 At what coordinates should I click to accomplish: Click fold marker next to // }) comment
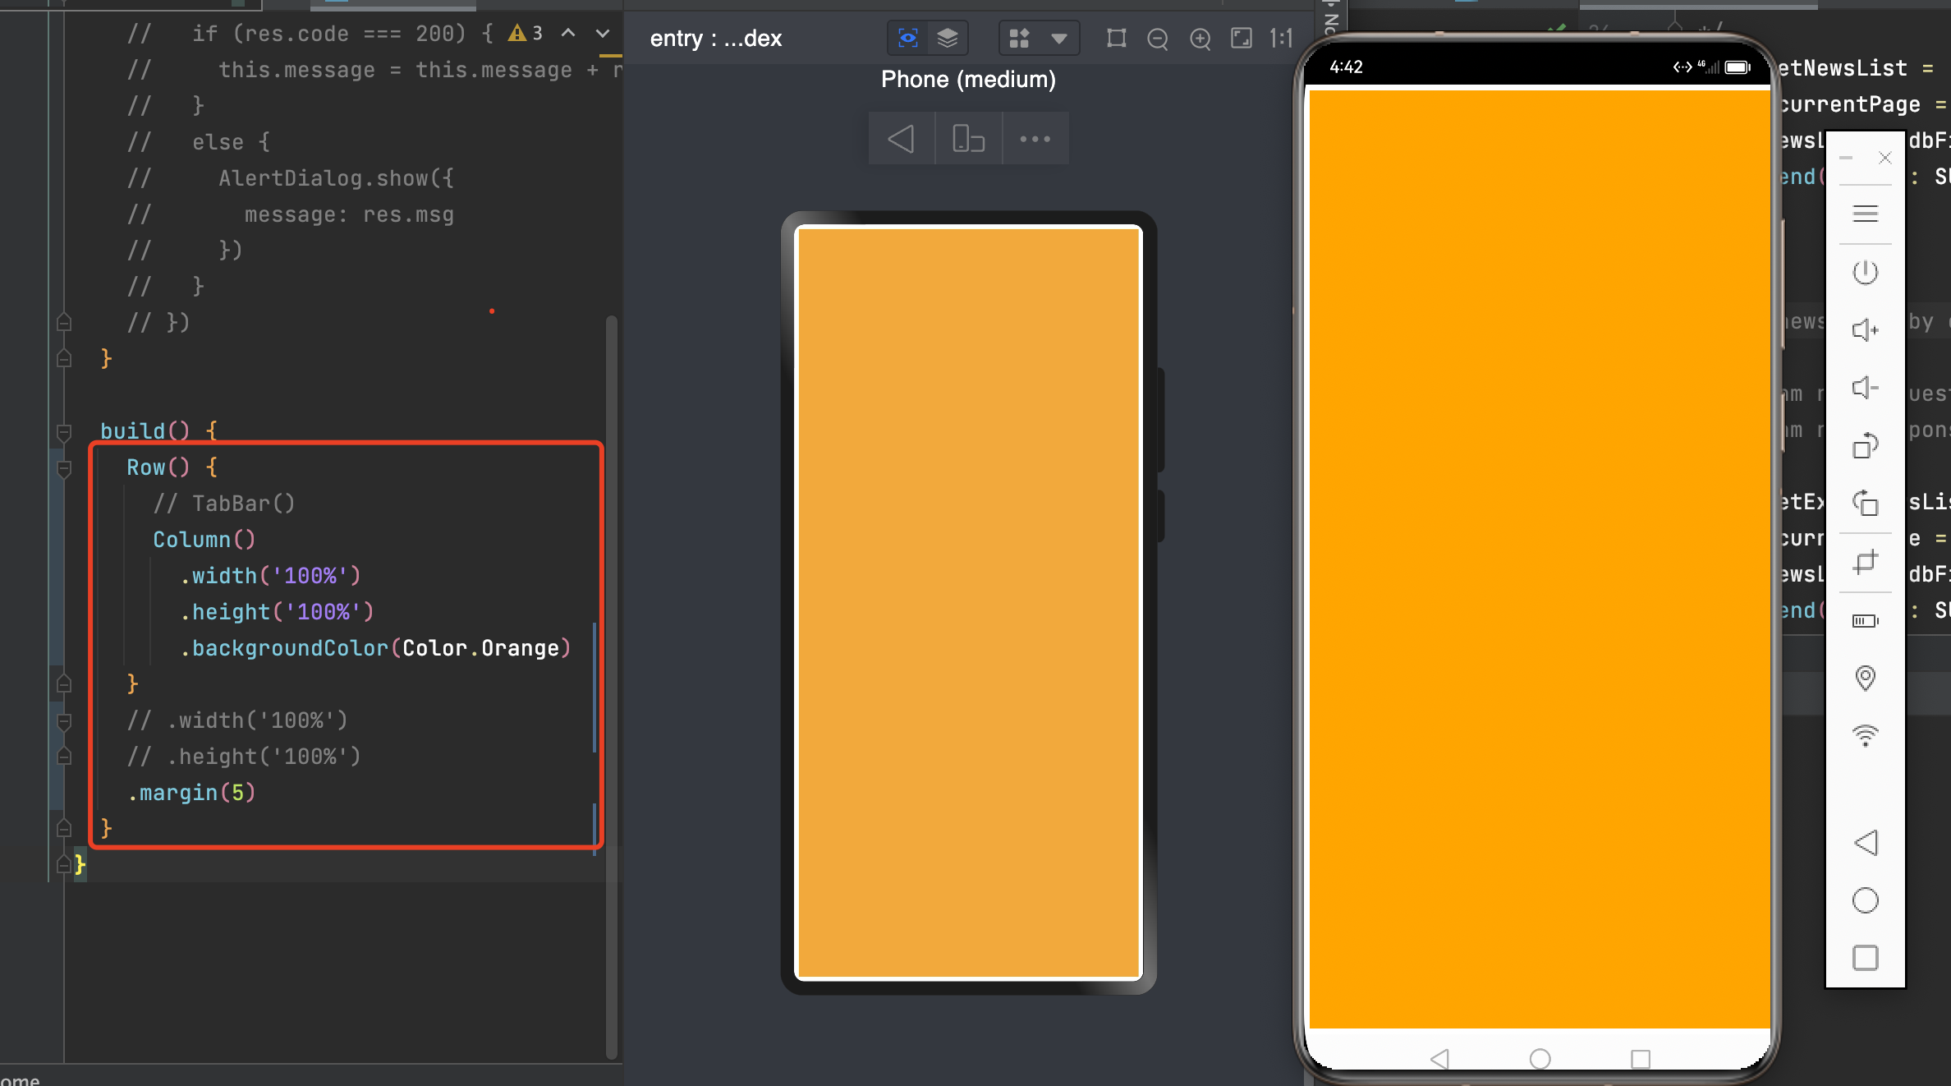coord(64,323)
